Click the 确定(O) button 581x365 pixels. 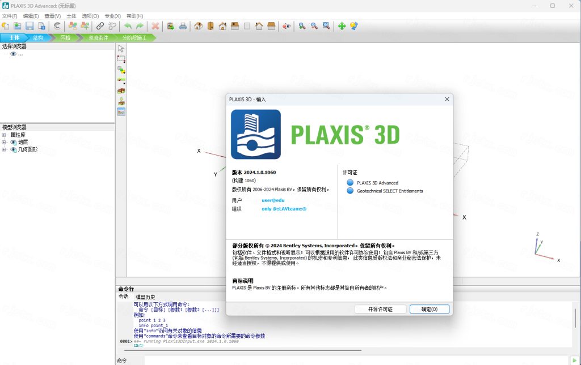[x=430, y=309]
